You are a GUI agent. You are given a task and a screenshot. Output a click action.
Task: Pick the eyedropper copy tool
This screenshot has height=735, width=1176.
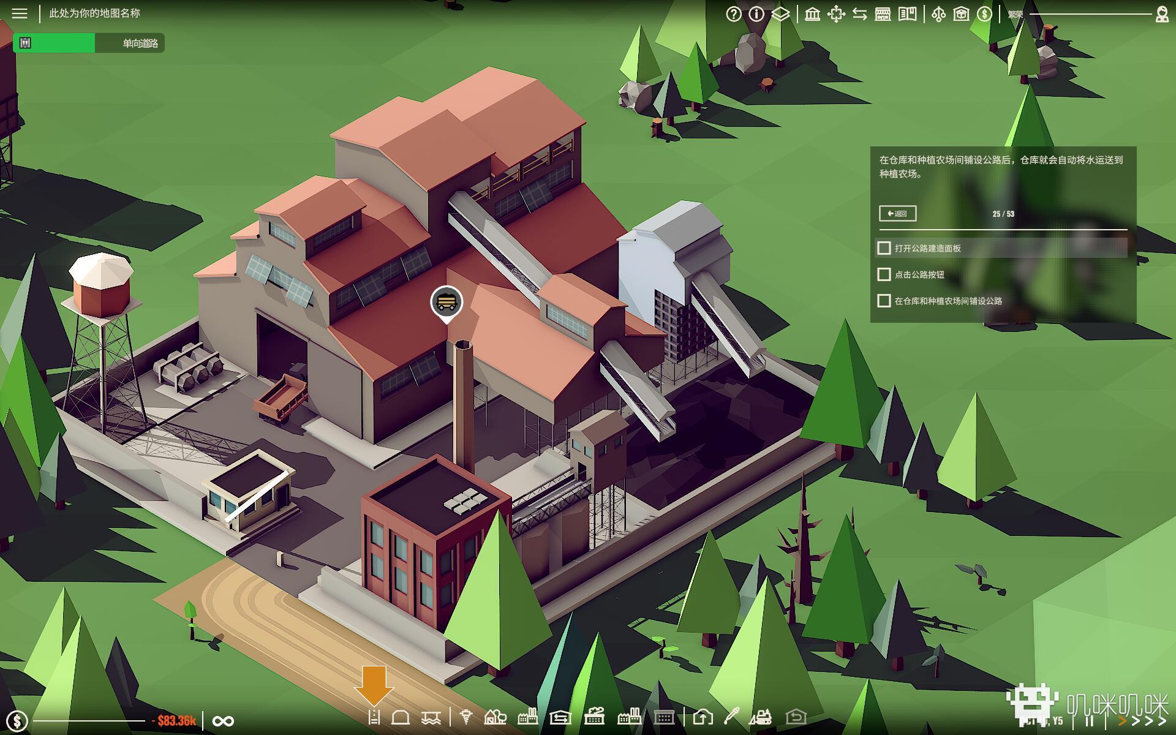(x=731, y=716)
